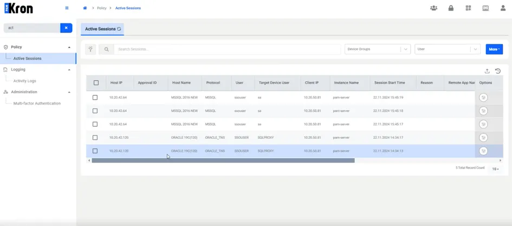512x226 pixels.
Task: Open the home breadcrumb icon
Action: [85, 8]
